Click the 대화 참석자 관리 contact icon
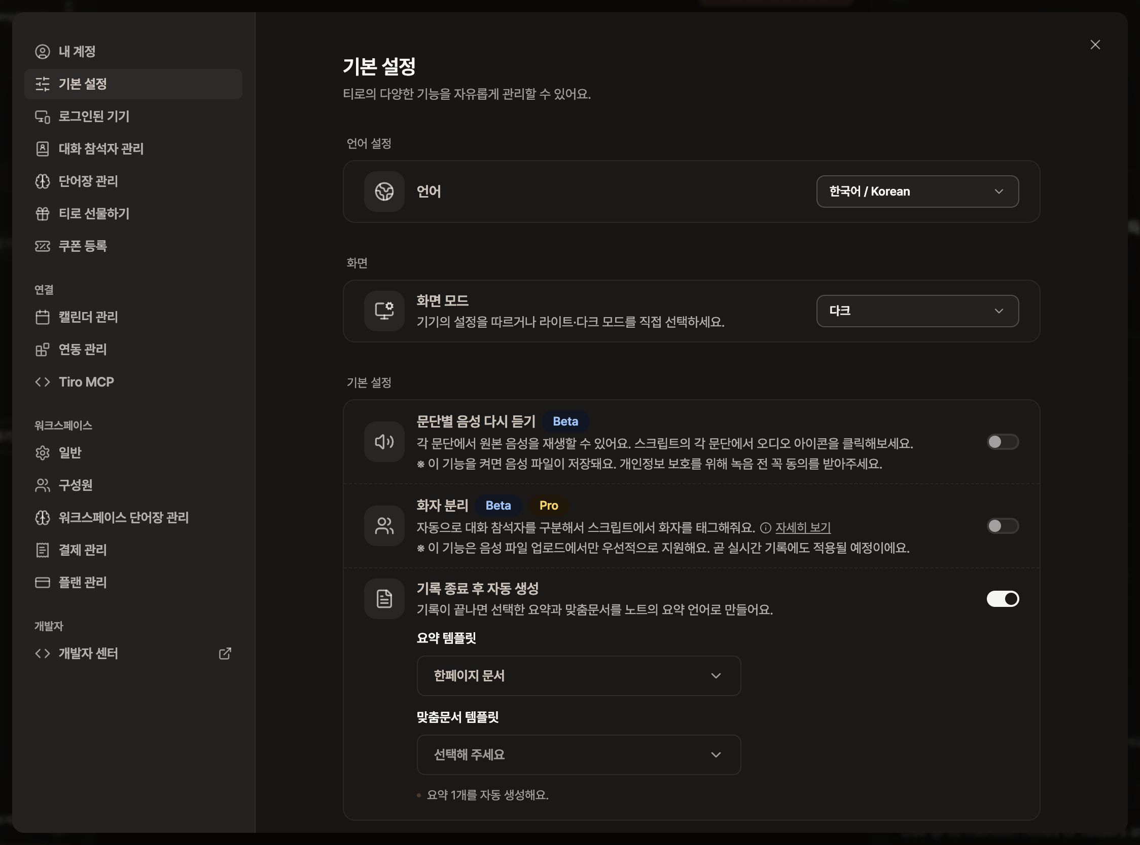This screenshot has width=1140, height=845. (x=43, y=149)
